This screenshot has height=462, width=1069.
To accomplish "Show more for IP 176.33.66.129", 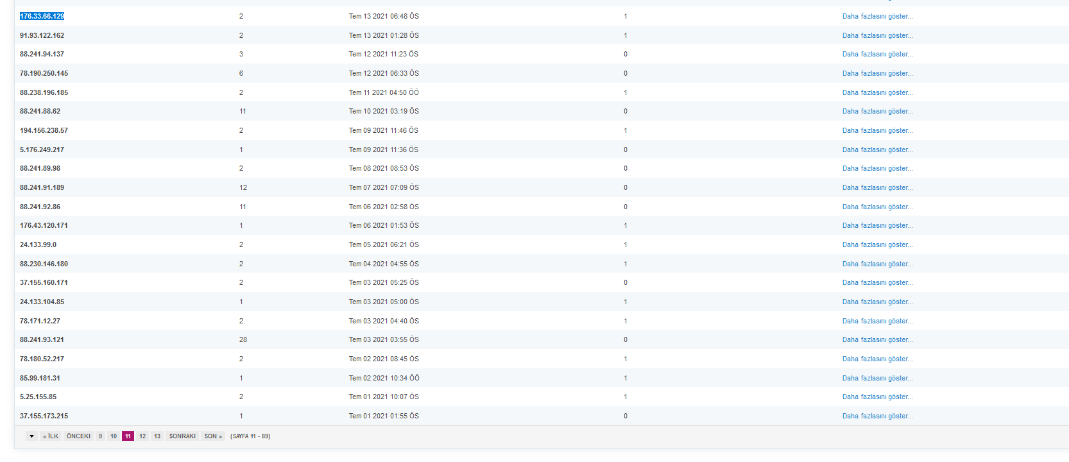I will click(x=877, y=16).
